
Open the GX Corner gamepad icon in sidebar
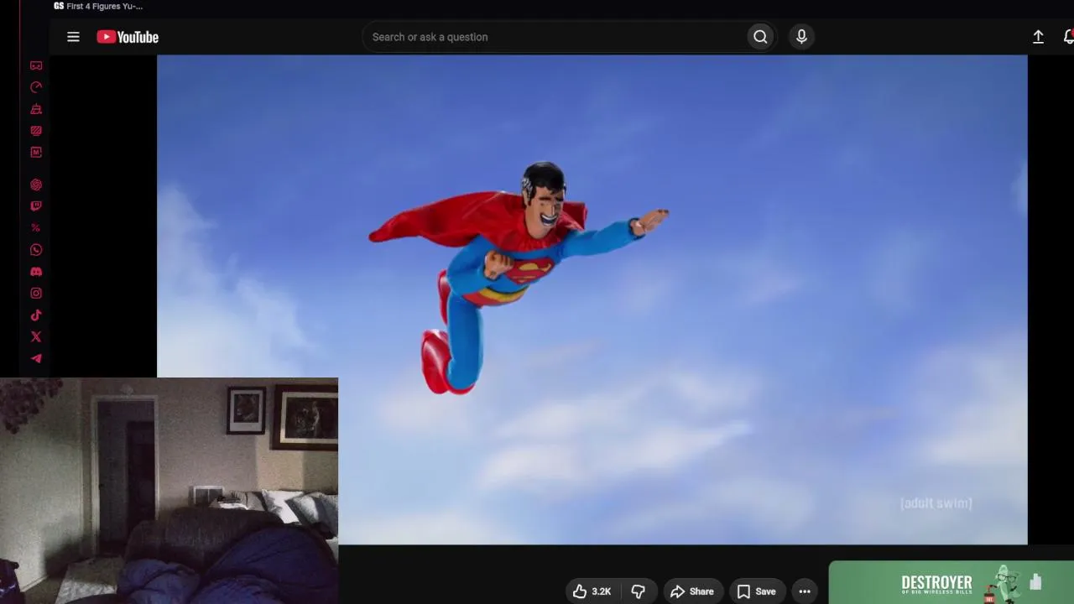(36, 65)
